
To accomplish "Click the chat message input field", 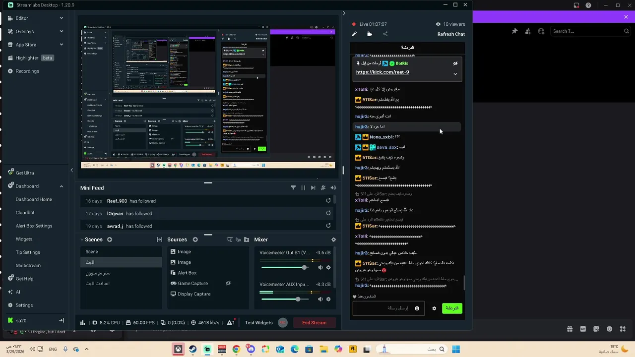I will 388,308.
